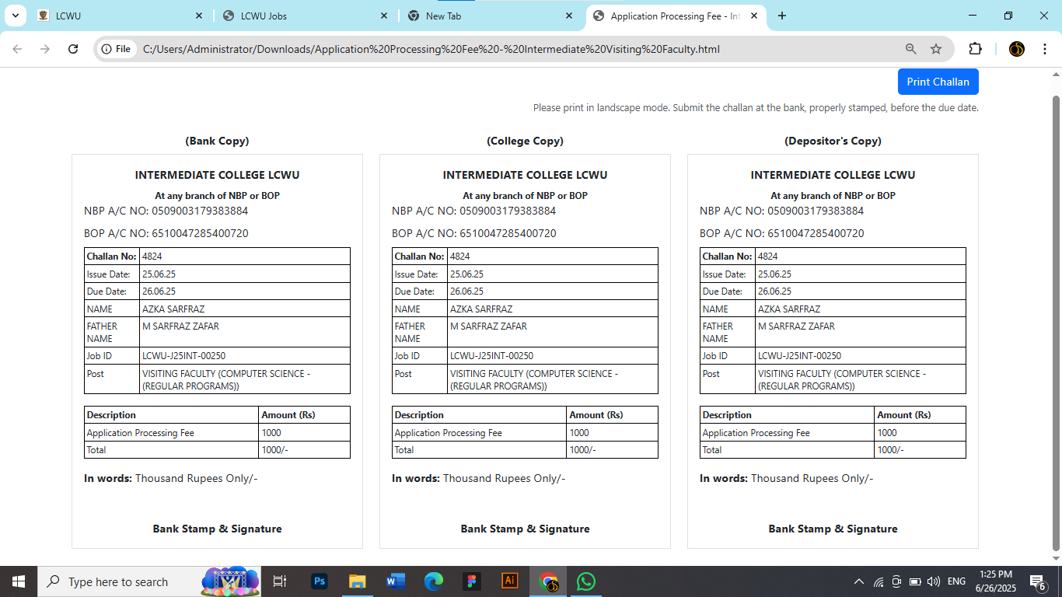Open Chrome from the taskbar
The width and height of the screenshot is (1062, 597).
548,581
